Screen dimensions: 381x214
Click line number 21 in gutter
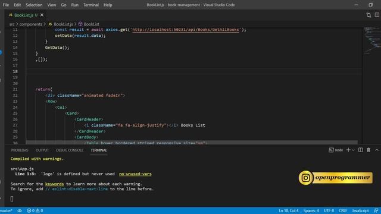(x=15, y=89)
